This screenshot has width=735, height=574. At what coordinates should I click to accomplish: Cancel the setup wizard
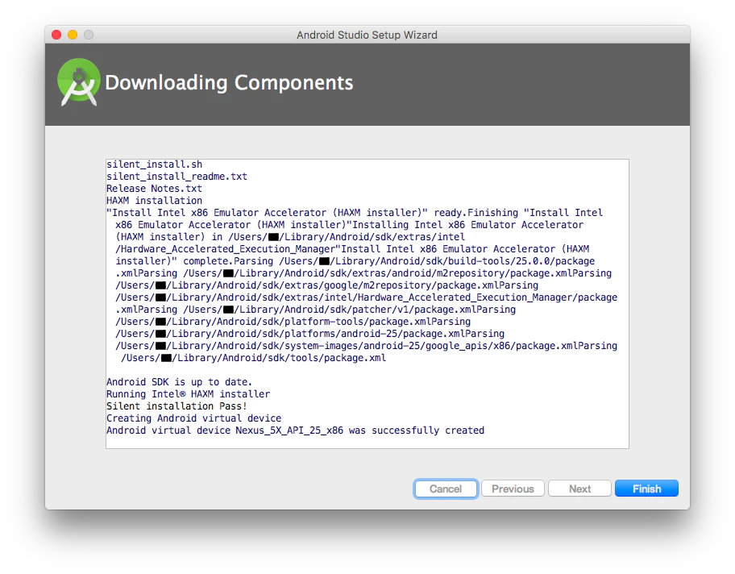[x=446, y=489]
